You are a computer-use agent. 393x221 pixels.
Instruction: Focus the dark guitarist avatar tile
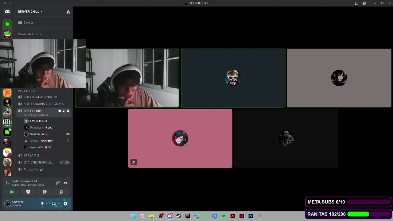[x=286, y=138]
